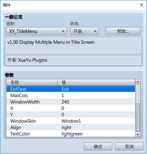Select the TextColor parameter row
Viewport: 147px width, 154px height.
(x=71, y=134)
